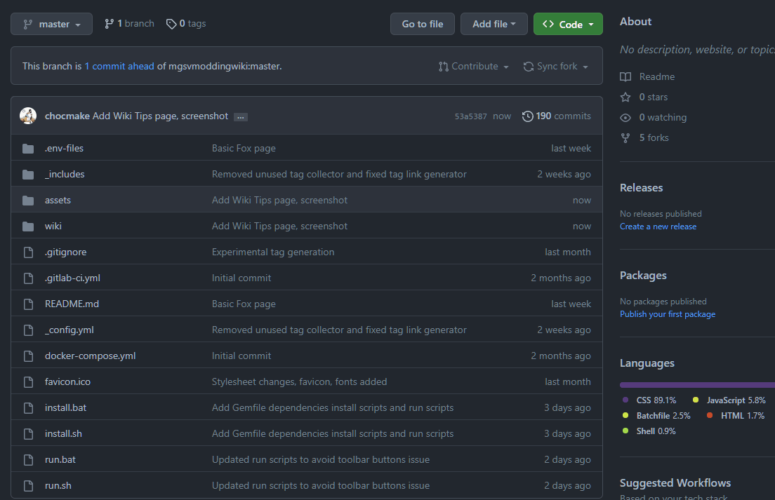This screenshot has width=775, height=500.
Task: Click the run.bat file icon
Action: point(28,459)
